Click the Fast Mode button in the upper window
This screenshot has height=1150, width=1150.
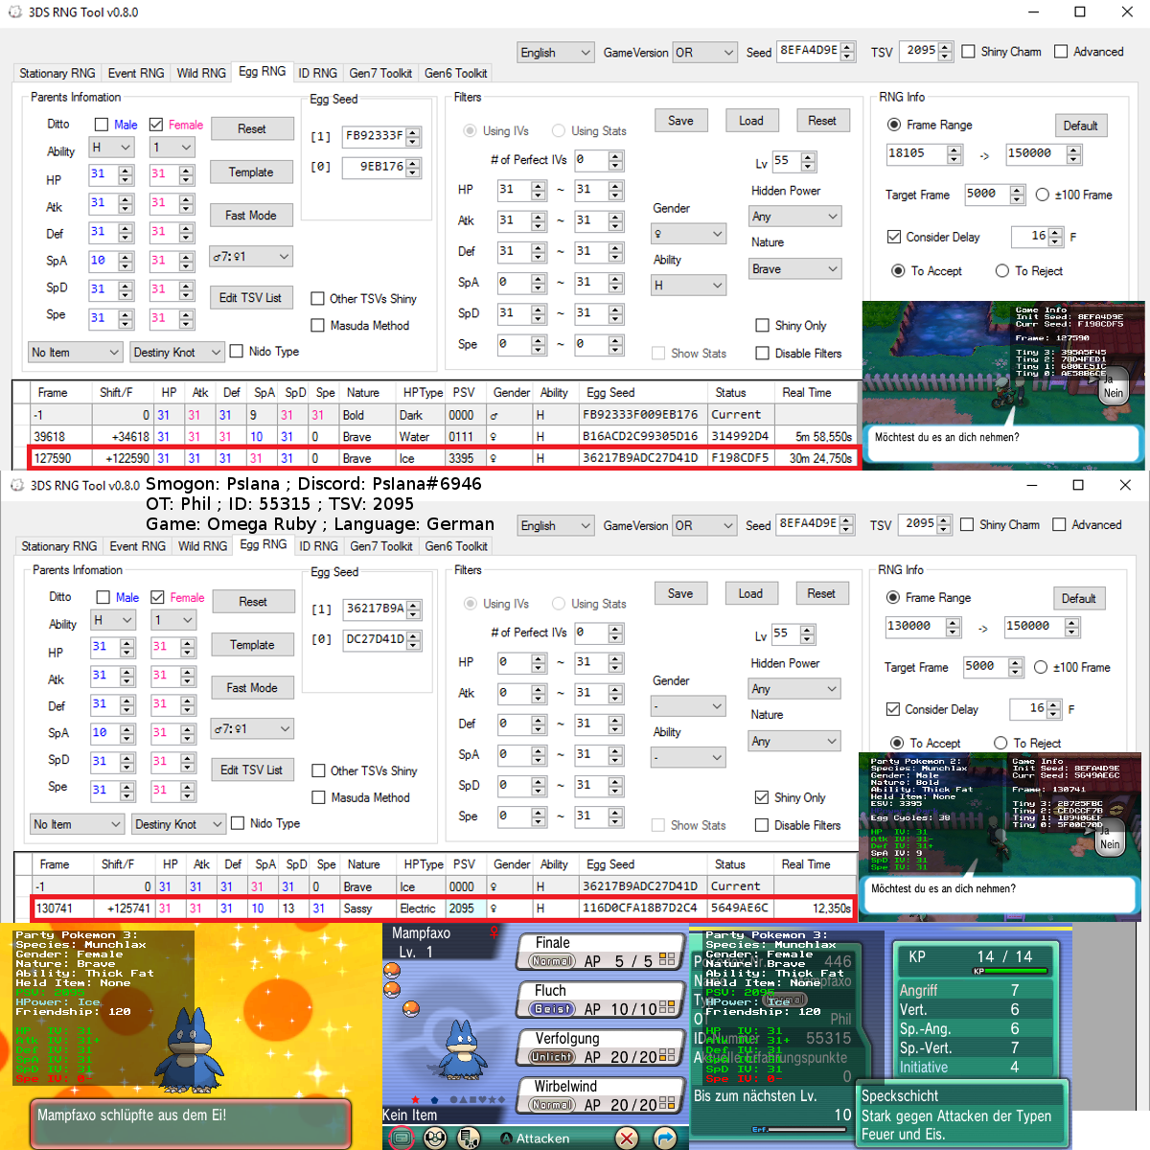[251, 216]
